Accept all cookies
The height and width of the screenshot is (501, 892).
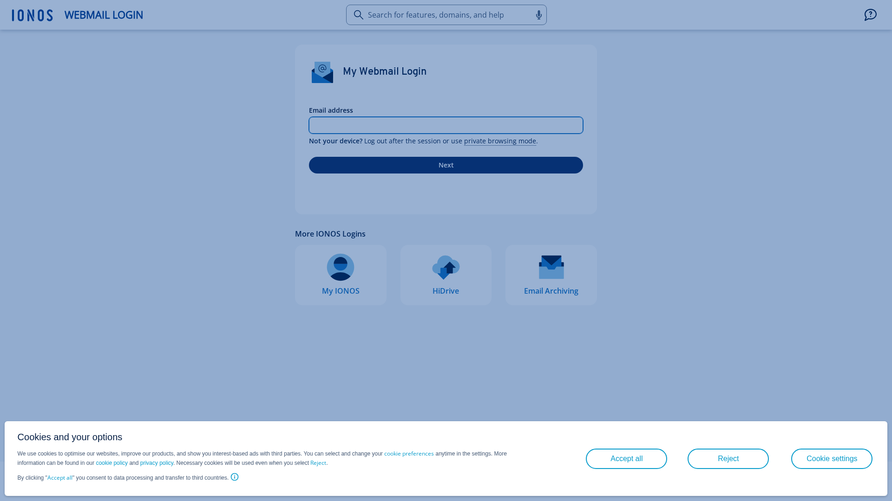[x=626, y=459]
